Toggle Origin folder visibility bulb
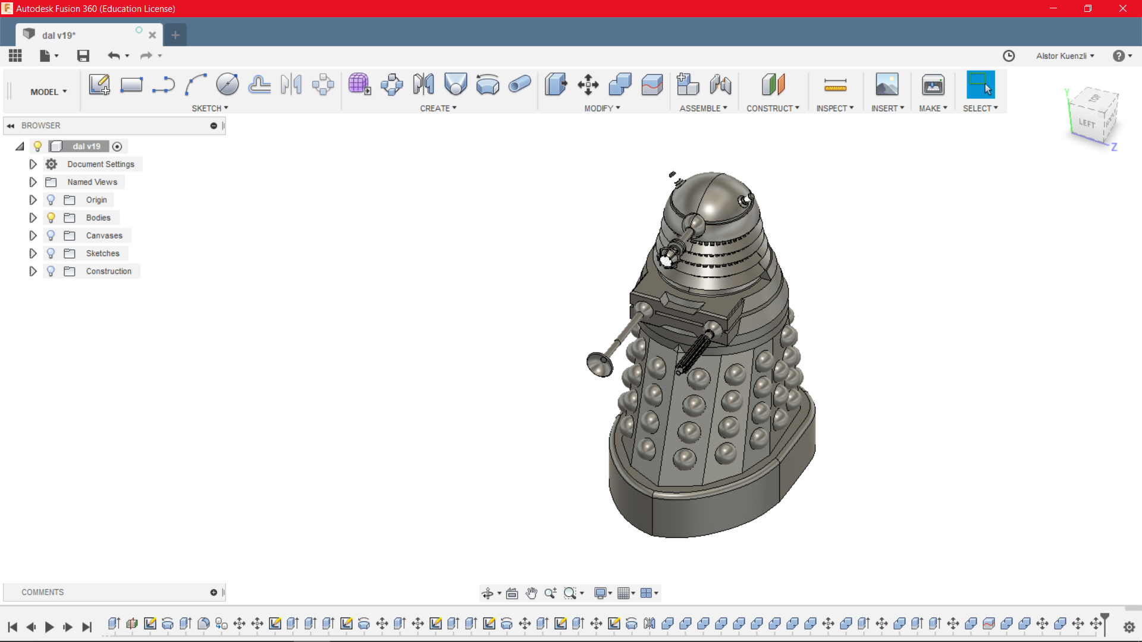1142x642 pixels. [x=51, y=200]
